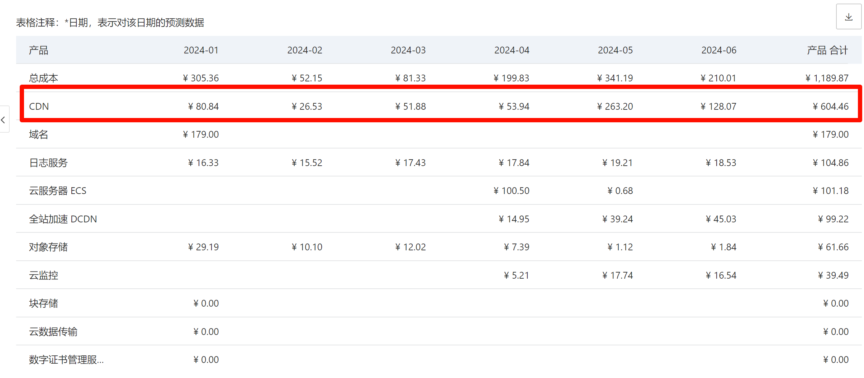Click the download table icon
864x378 pixels.
(848, 17)
